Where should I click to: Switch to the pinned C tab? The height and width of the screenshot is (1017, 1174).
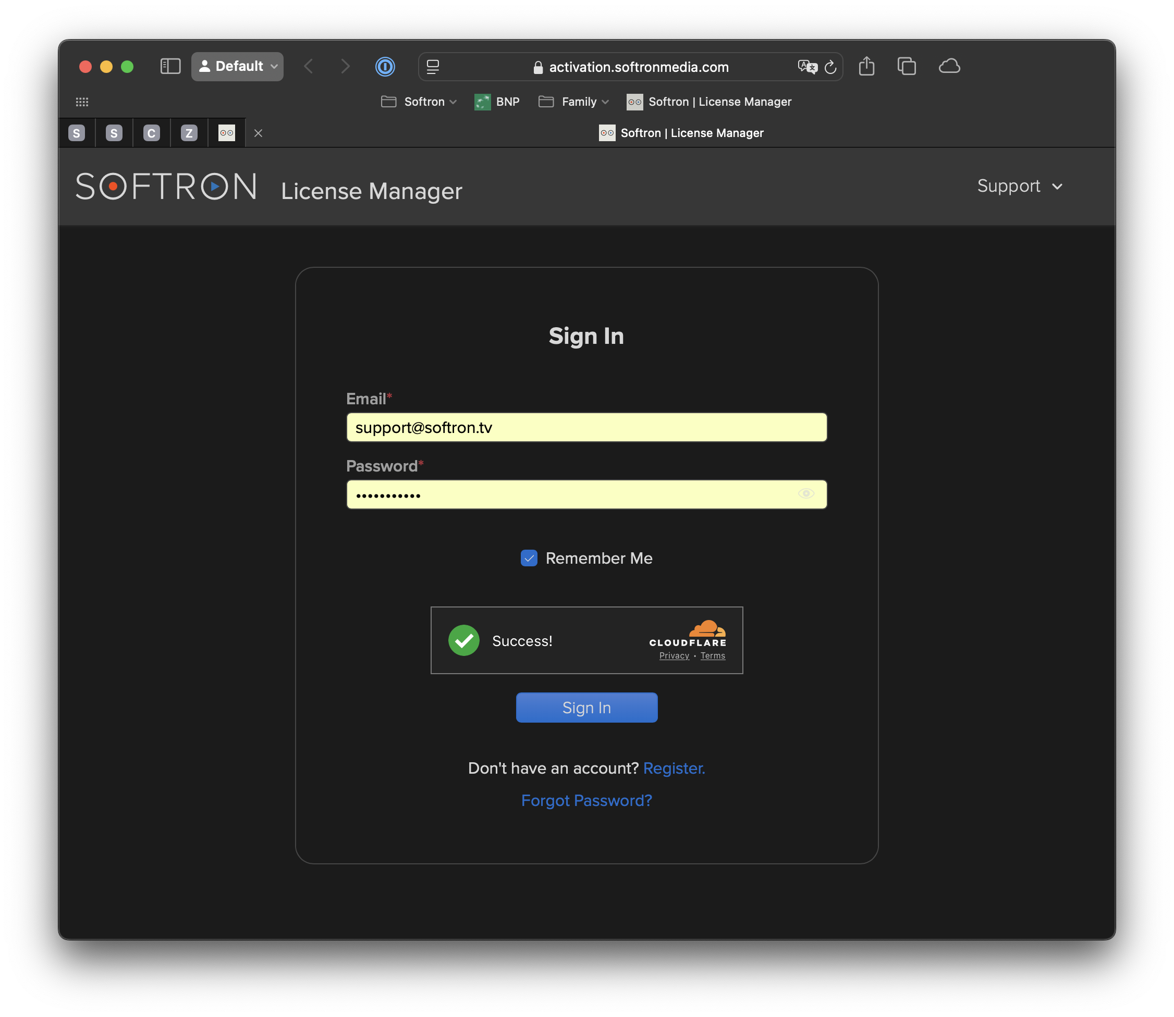tap(152, 133)
